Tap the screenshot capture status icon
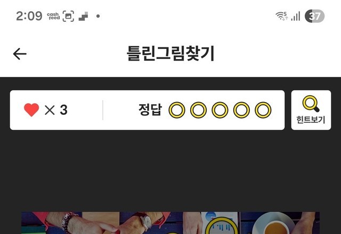Viewport: 341px width, 234px height. (x=68, y=16)
